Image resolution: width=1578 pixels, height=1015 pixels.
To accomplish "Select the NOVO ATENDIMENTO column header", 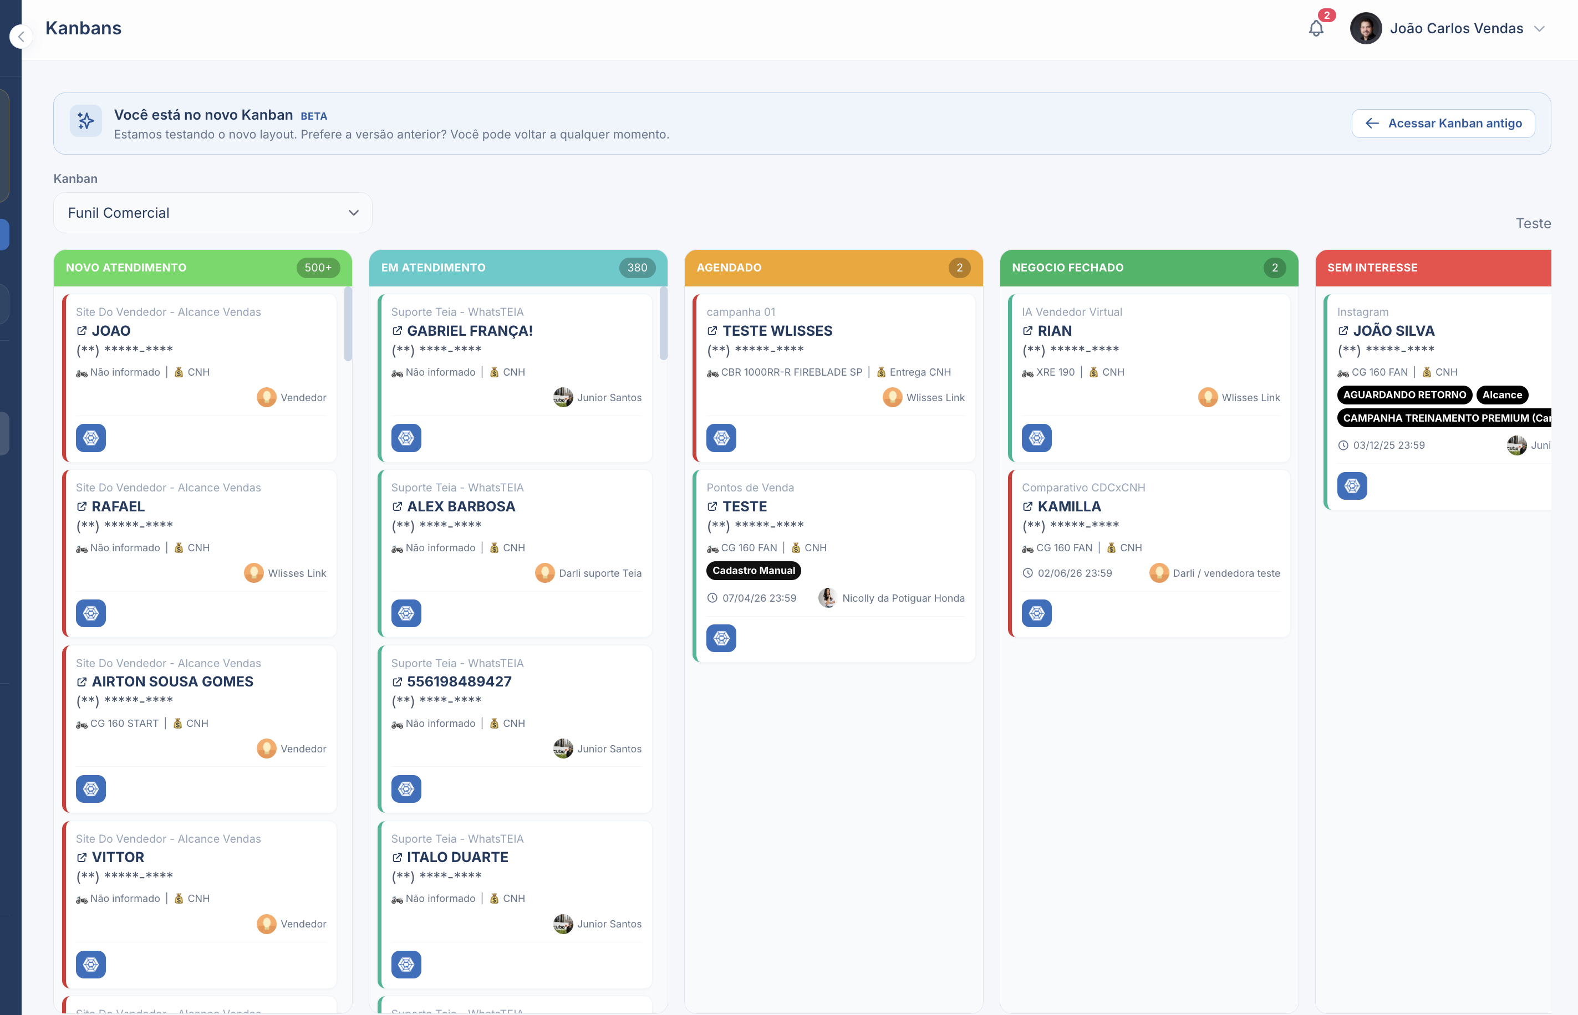I will (202, 268).
